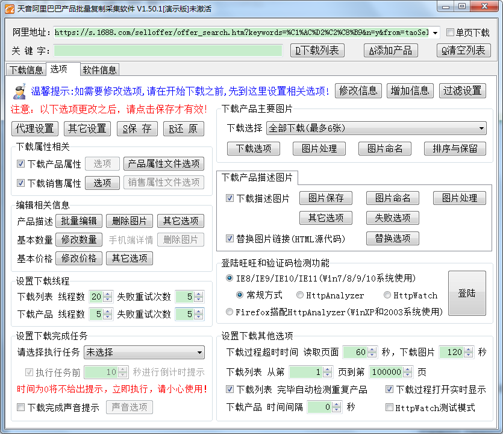This screenshot has width=503, height=434.
Task: Click the 修改信息 button
Action: click(x=358, y=90)
